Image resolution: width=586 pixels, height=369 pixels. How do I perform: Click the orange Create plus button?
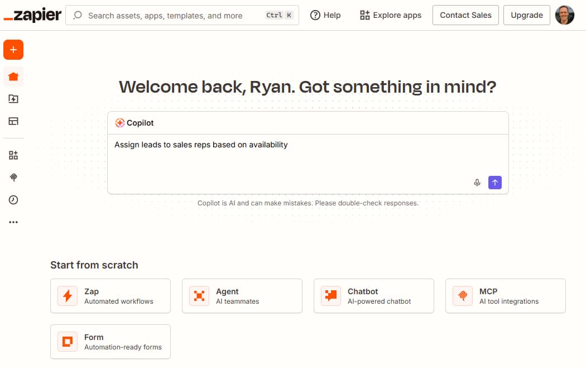click(13, 50)
